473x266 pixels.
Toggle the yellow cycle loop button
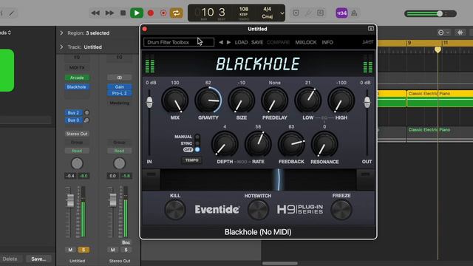coord(176,13)
